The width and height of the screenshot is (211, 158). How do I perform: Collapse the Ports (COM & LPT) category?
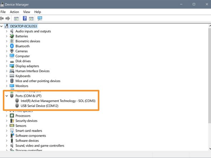point(6,96)
